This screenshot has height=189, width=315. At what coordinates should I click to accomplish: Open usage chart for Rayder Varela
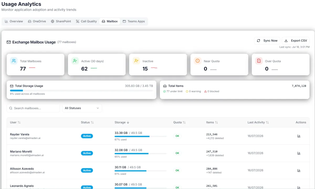coord(299,136)
